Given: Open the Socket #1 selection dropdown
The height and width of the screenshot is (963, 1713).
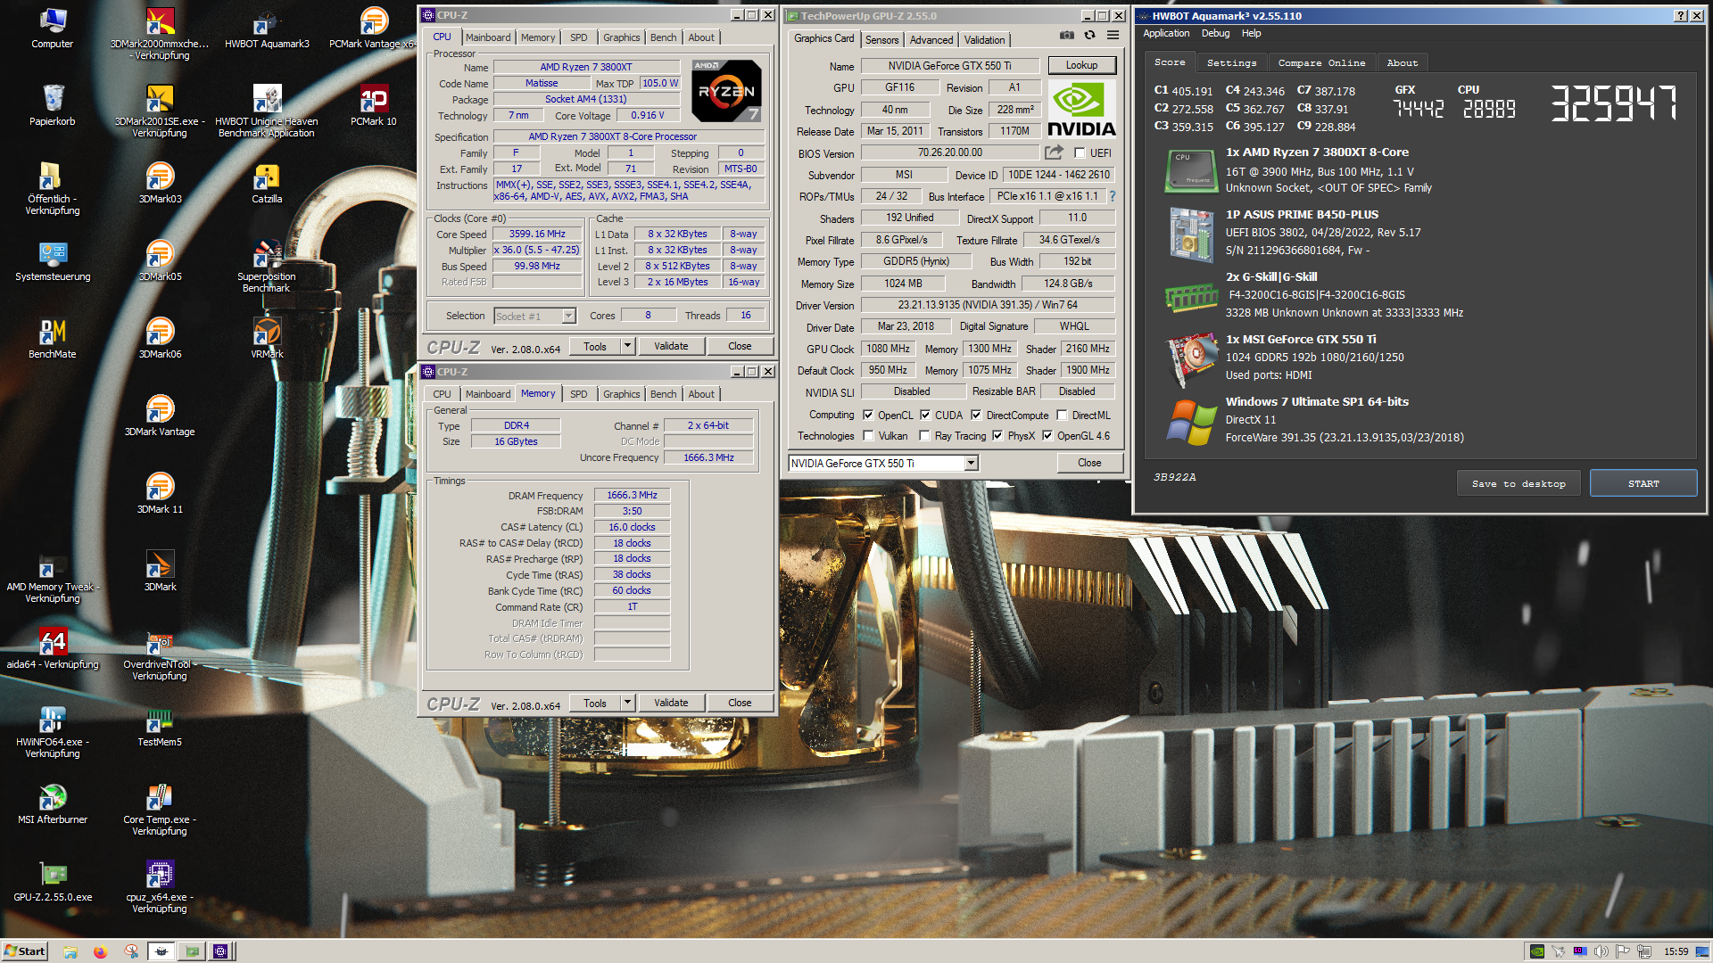Looking at the screenshot, I should [x=535, y=316].
